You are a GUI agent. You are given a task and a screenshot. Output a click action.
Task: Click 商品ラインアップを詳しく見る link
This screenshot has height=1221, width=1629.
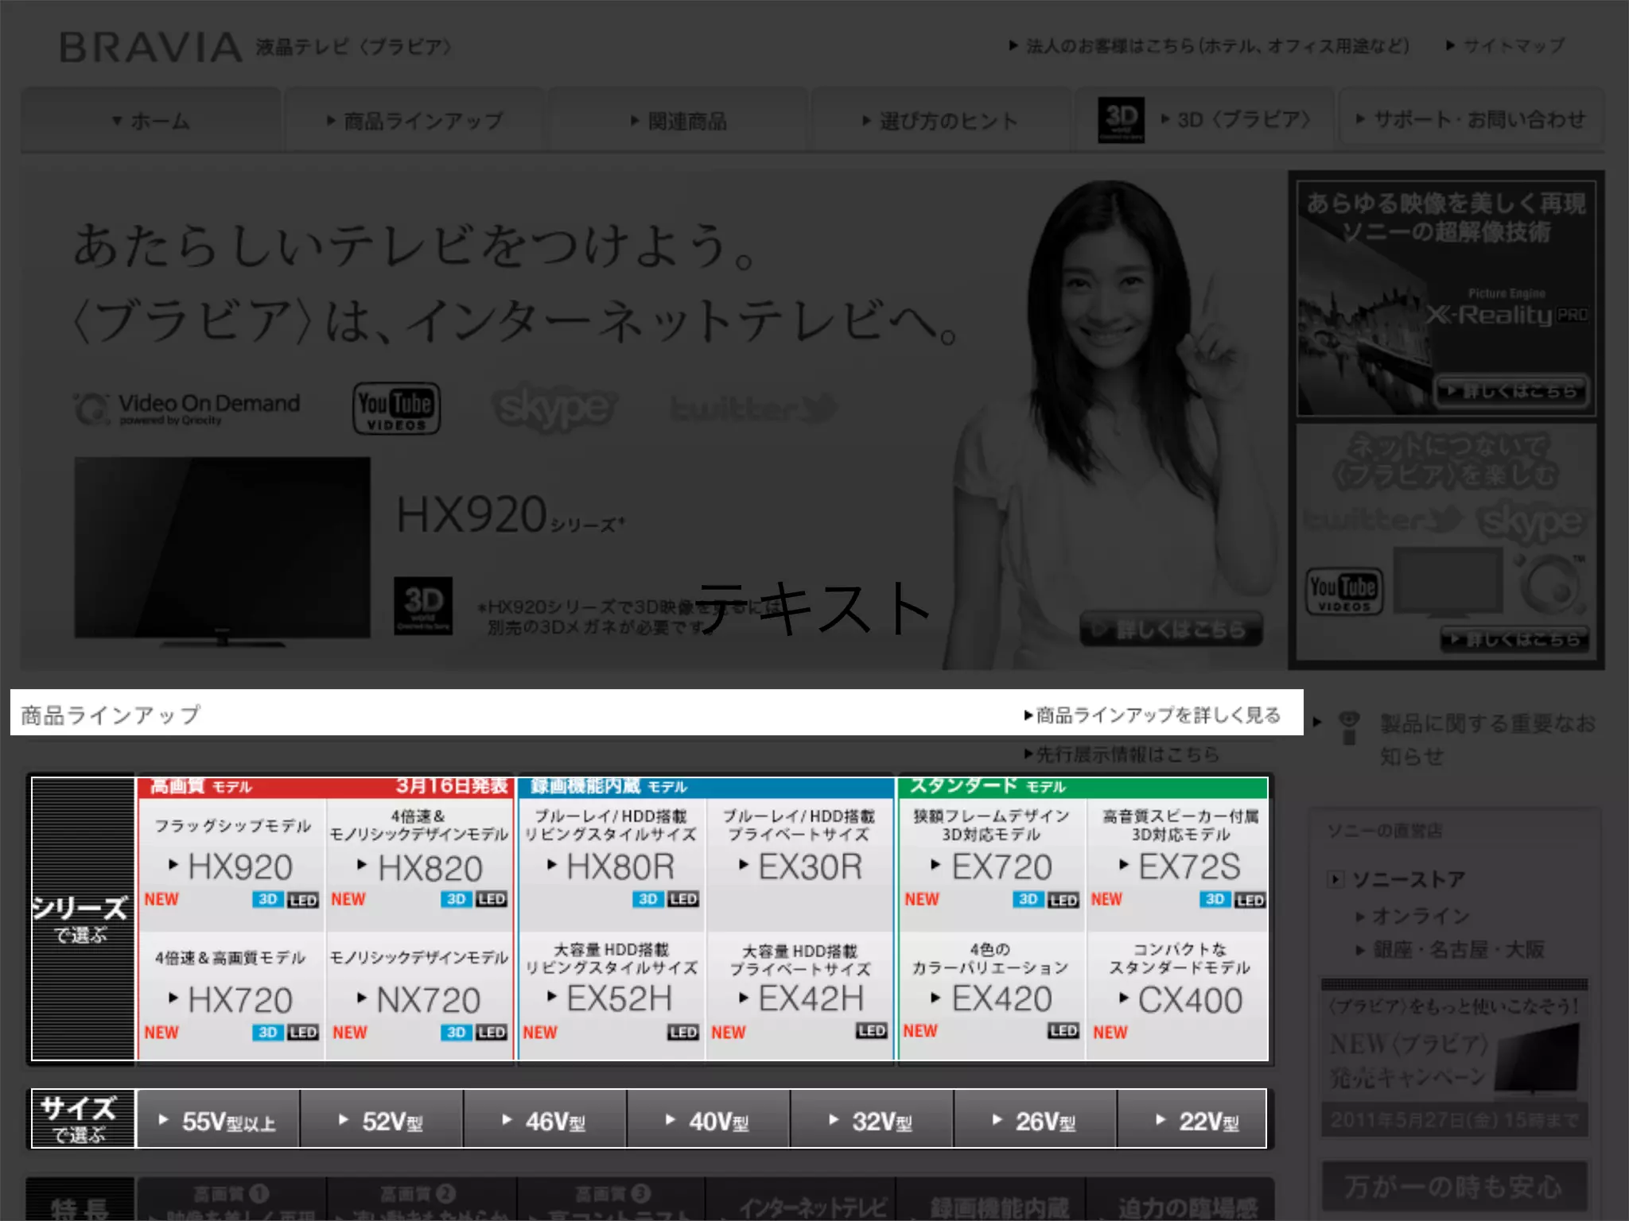[x=1153, y=715]
